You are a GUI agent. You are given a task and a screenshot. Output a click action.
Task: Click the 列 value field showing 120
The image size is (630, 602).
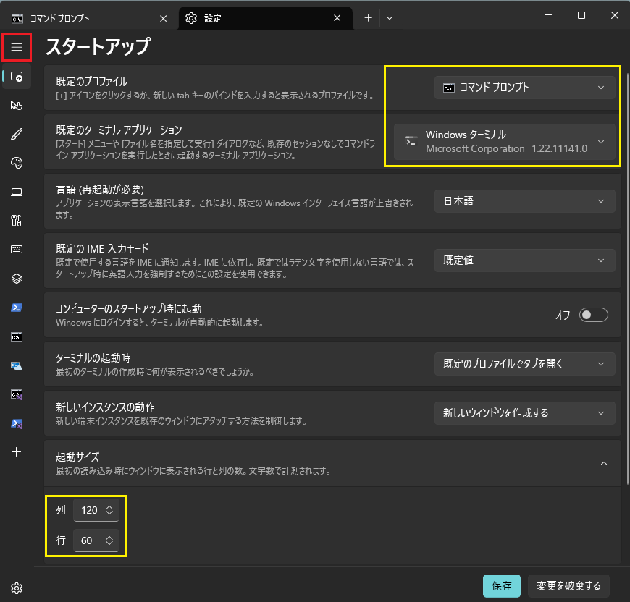pyautogui.click(x=96, y=510)
